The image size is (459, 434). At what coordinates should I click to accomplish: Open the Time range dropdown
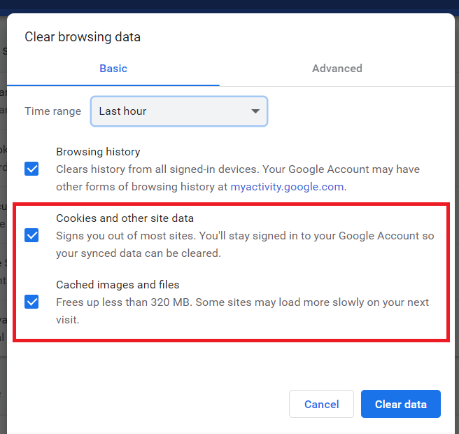click(x=179, y=111)
